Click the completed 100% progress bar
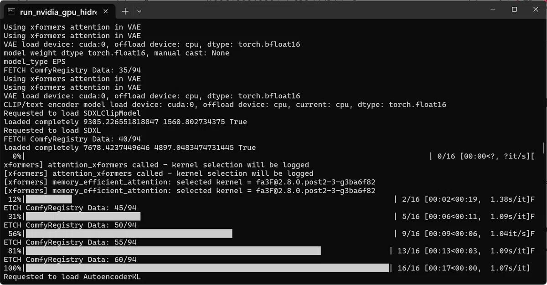 point(207,268)
